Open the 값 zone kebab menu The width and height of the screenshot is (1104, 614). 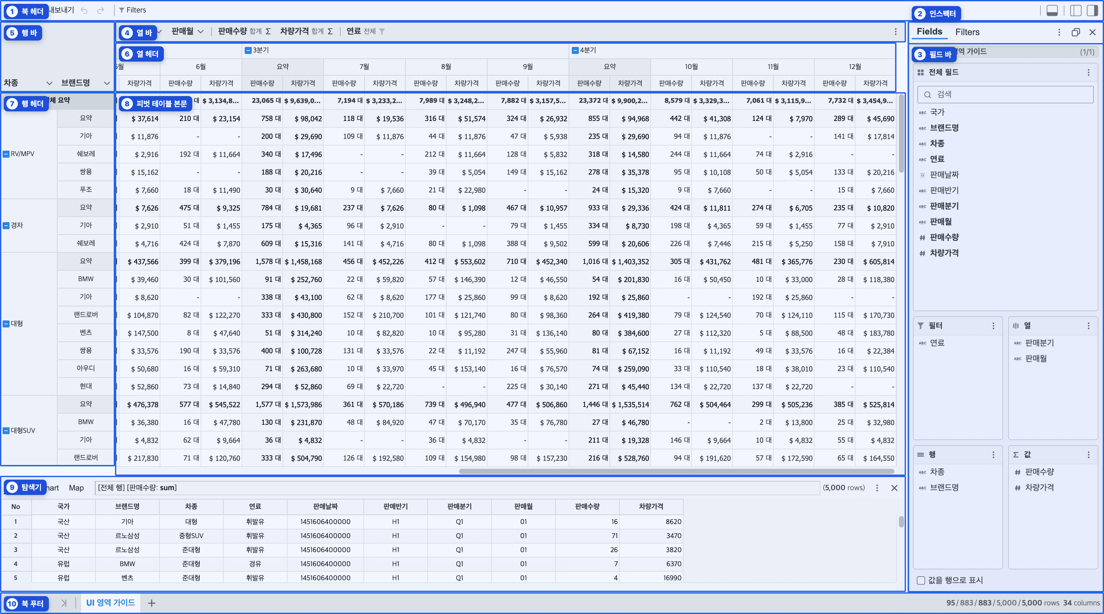tap(1089, 455)
